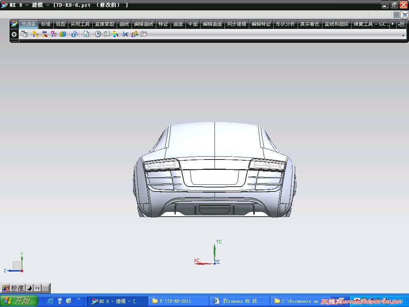The height and width of the screenshot is (307, 409).
Task: Toggle IME punctuation mode button
Action: coord(37,288)
